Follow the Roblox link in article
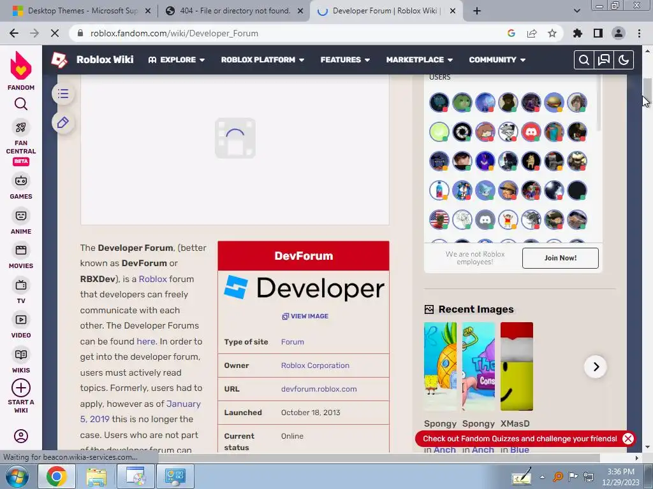Screen dimensions: 653x489 tap(153, 279)
